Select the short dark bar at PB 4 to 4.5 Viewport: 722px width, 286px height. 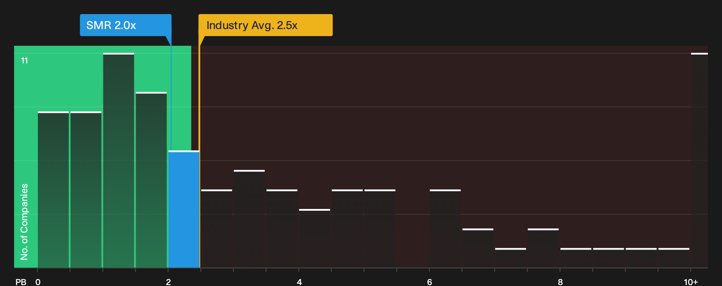315,238
